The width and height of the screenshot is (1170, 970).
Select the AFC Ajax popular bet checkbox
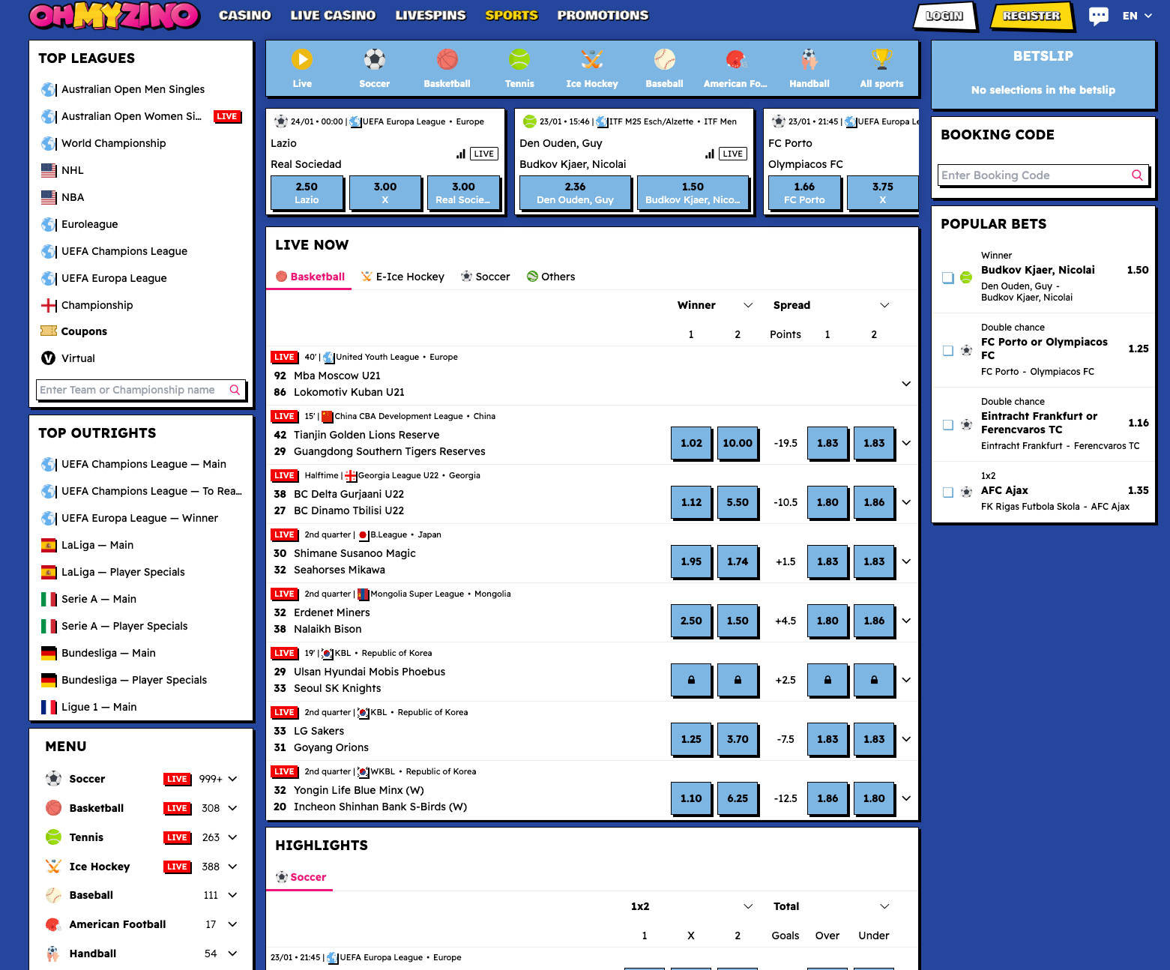tap(948, 492)
